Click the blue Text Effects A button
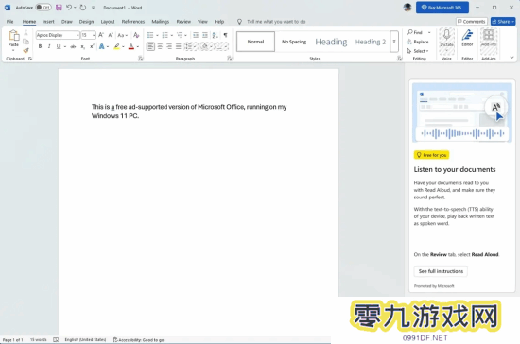The image size is (520, 344). pos(102,46)
